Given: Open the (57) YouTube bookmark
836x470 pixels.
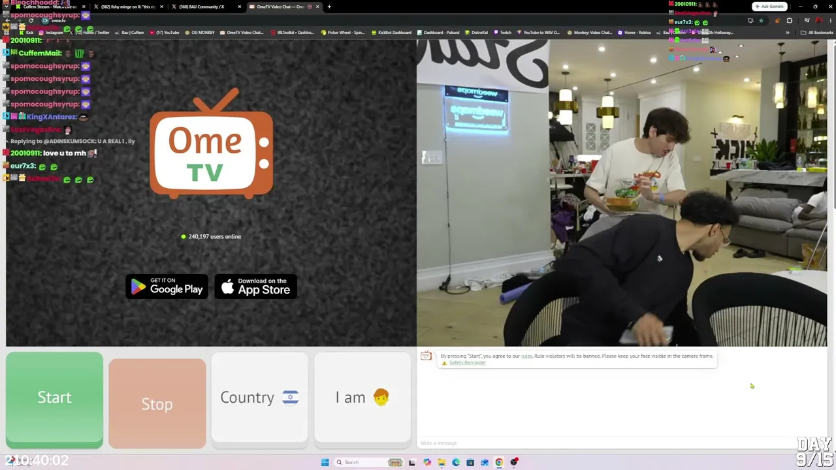Looking at the screenshot, I should [165, 33].
